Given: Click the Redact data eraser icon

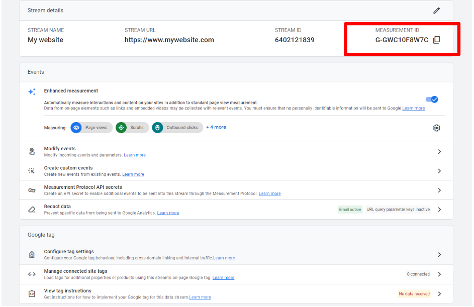Looking at the screenshot, I should [x=32, y=210].
